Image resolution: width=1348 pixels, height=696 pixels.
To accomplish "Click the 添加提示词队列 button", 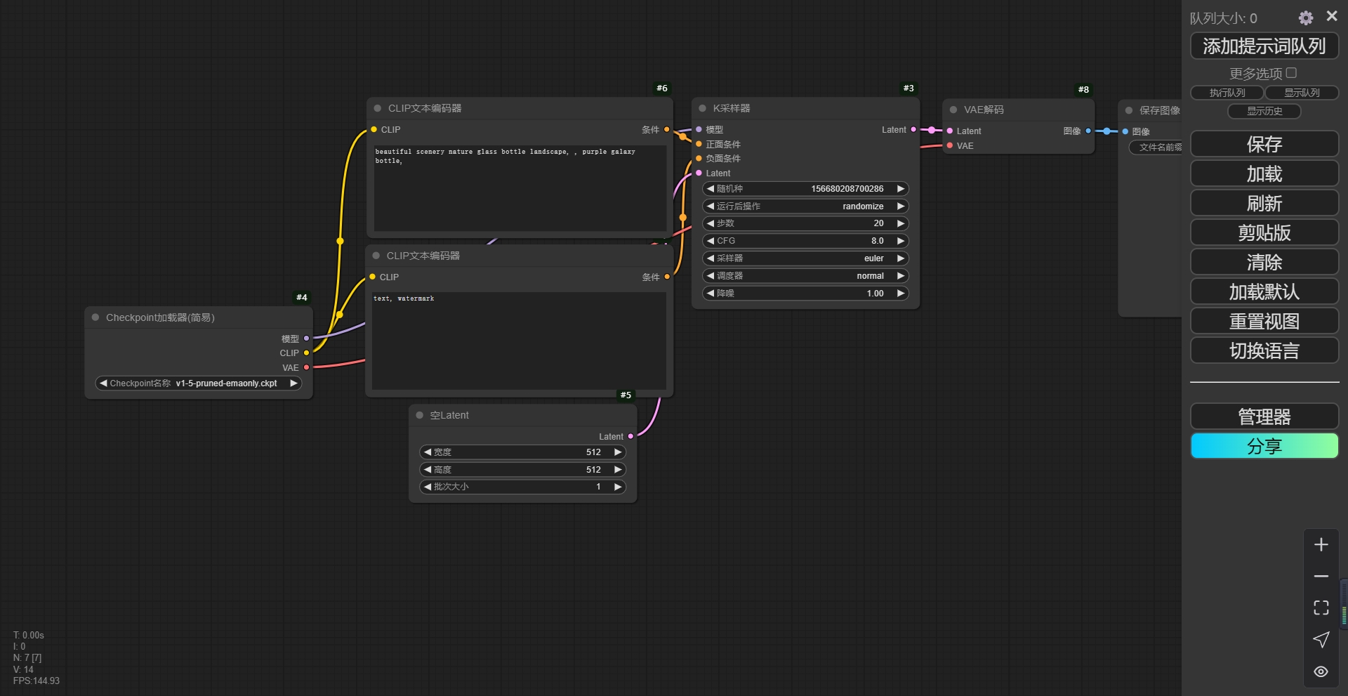I will coord(1264,46).
